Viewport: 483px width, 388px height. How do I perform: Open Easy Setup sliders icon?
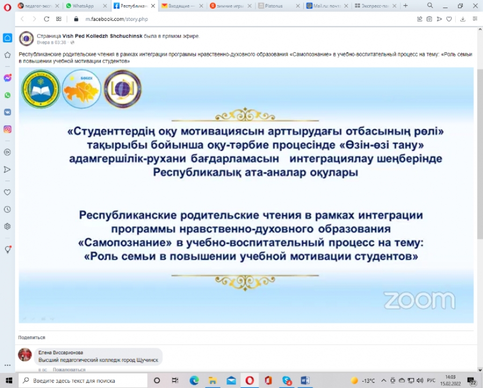(x=475, y=19)
